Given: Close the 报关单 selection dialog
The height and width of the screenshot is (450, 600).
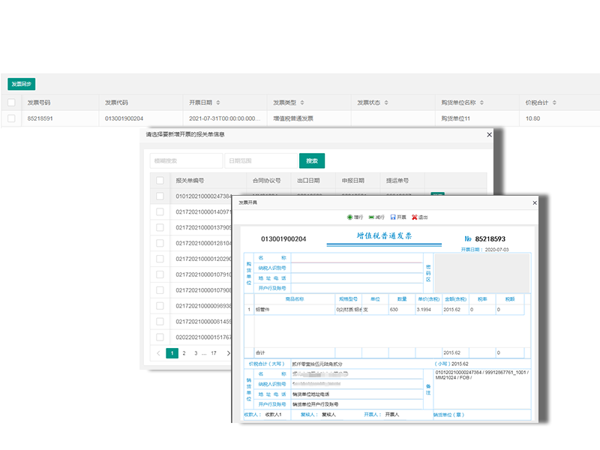Looking at the screenshot, I should (489, 135).
